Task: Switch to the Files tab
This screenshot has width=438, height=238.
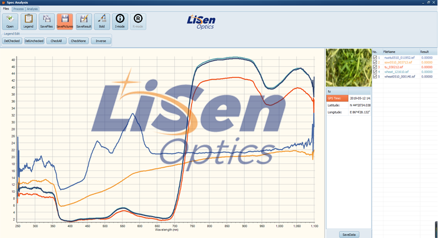Action: tap(6, 9)
